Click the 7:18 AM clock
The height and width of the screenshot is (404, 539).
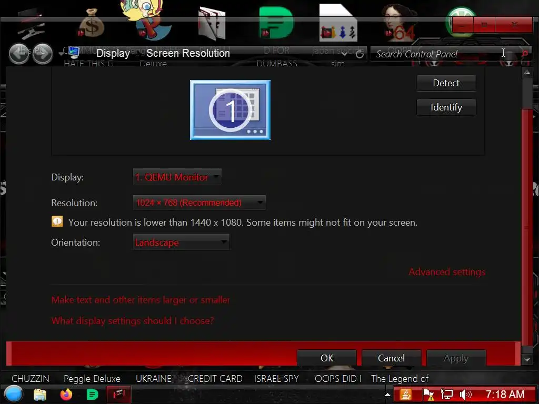(x=505, y=394)
